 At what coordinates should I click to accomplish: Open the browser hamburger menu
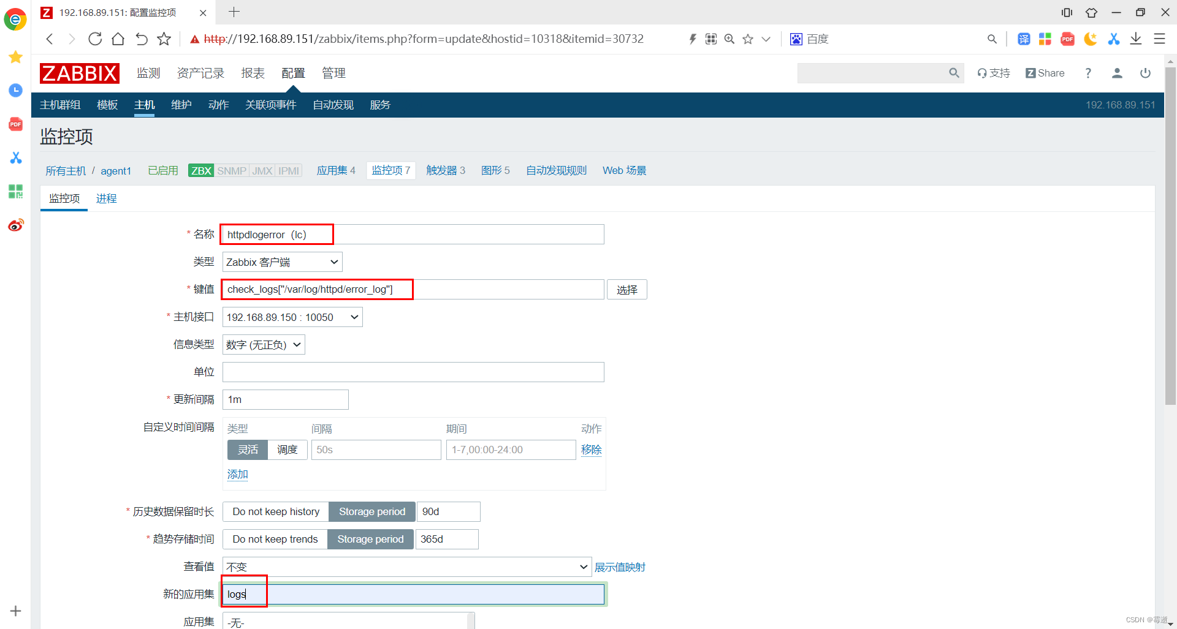[1159, 39]
